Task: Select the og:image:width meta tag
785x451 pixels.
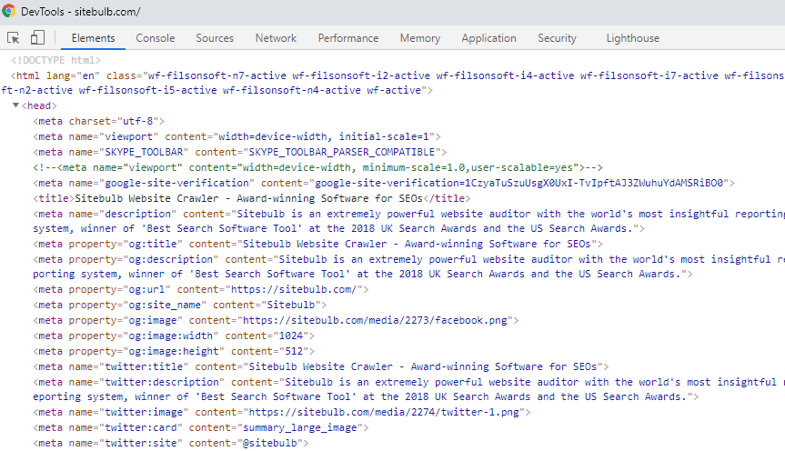Action: click(x=174, y=336)
